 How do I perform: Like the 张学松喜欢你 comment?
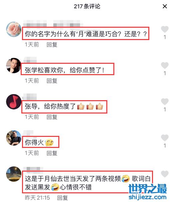tap(165, 65)
